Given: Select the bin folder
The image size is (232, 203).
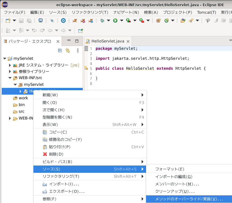Looking at the screenshot, I should [x=19, y=105].
